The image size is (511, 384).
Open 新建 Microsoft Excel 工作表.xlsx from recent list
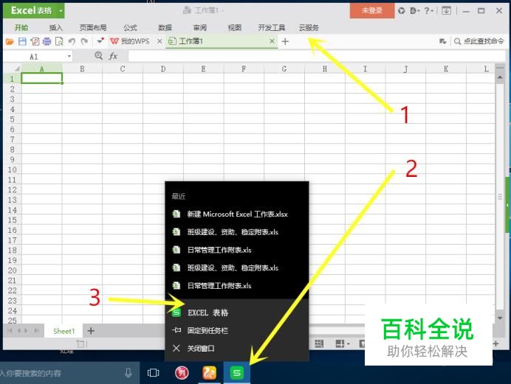point(237,214)
